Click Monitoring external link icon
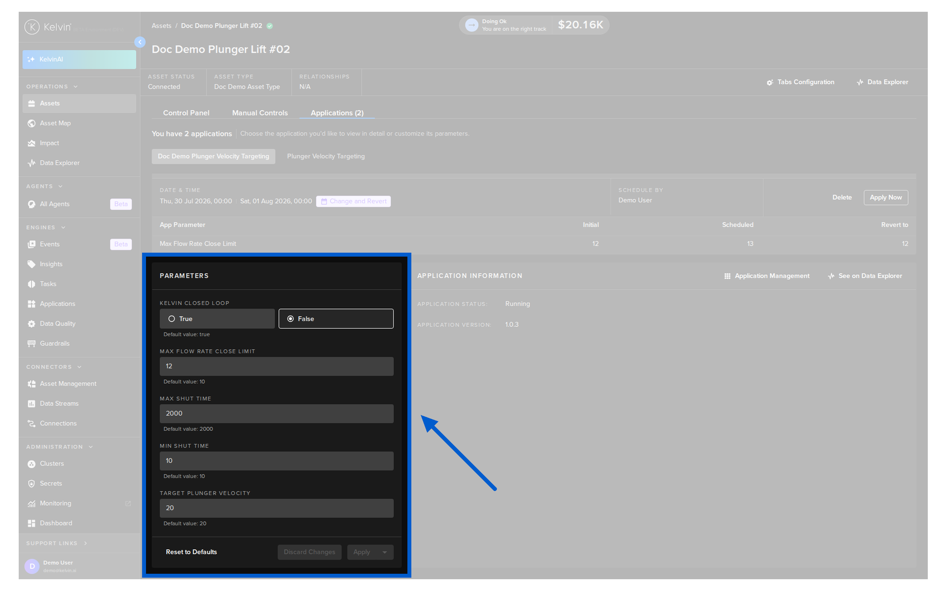The image size is (947, 591). [128, 503]
